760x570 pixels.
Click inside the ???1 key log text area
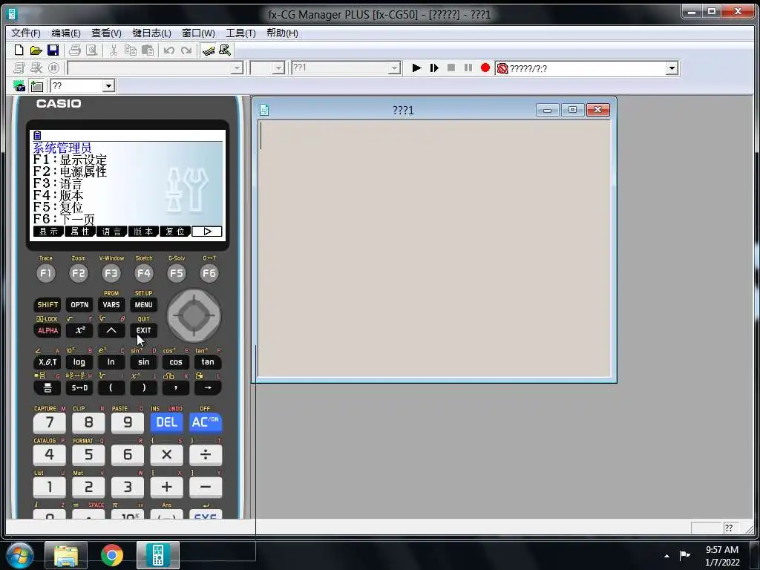pos(433,248)
